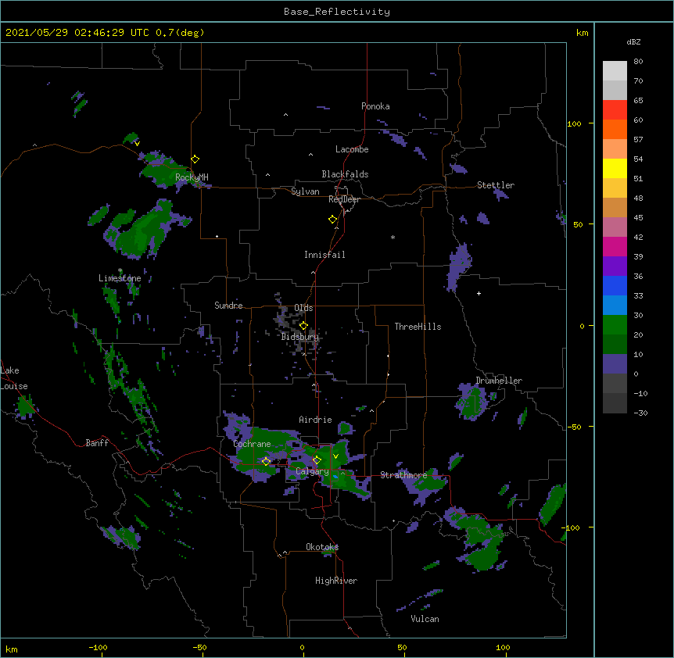Click the yellow radar marker near Olds
674x658 pixels.
coord(303,326)
